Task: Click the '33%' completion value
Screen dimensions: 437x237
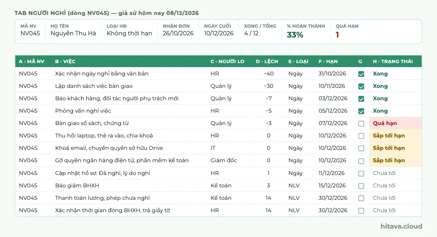Action: 295,35
